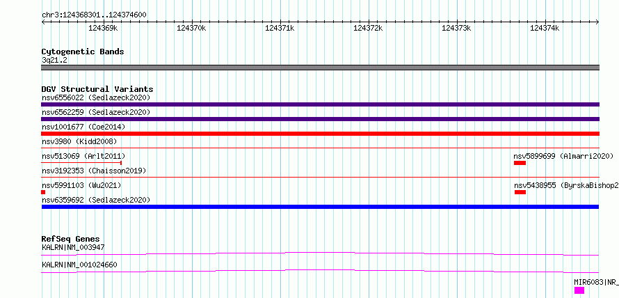
Task: Click the 124371k ruler position
Action: (280, 29)
